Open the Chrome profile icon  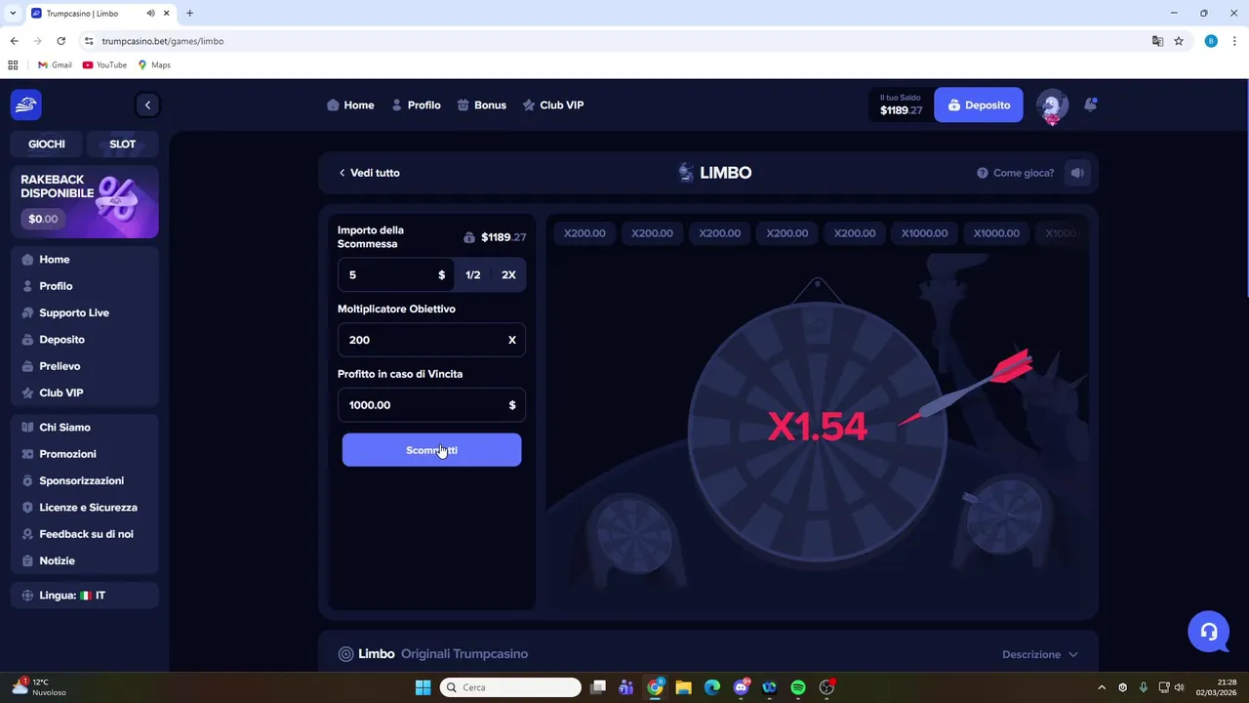[1211, 41]
